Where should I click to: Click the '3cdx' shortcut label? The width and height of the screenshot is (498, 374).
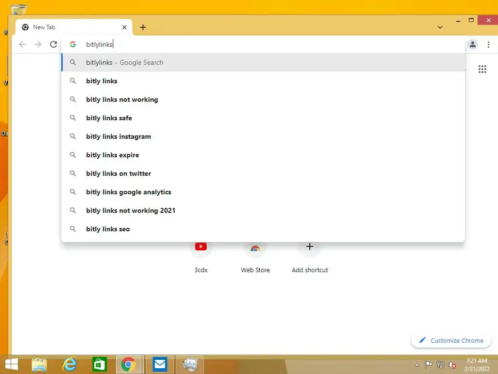(x=201, y=270)
